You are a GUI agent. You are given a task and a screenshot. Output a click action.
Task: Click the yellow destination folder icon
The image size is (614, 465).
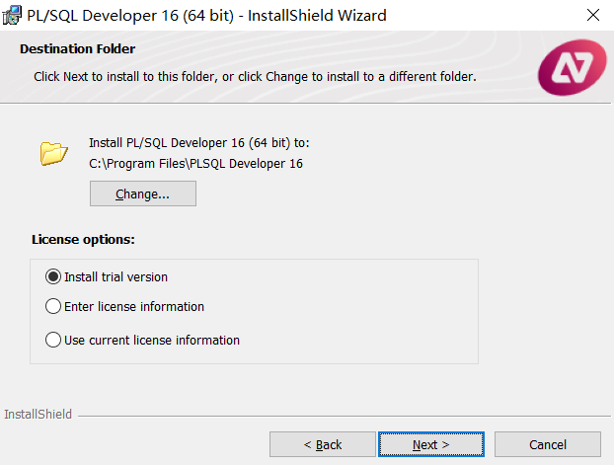coord(53,153)
